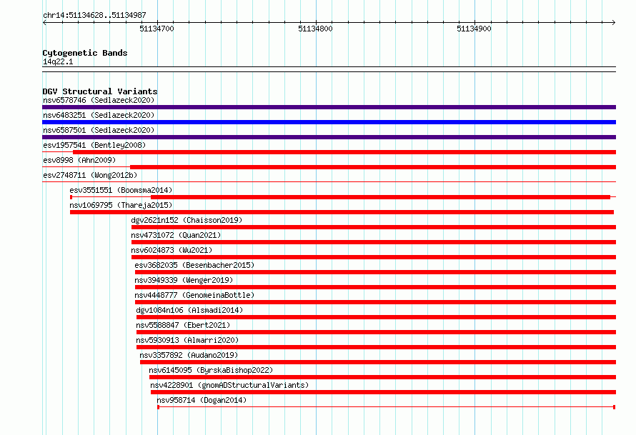Open the esv8998 (Ahn2009) variant label
Screen dimensions: 636x435
79,160
